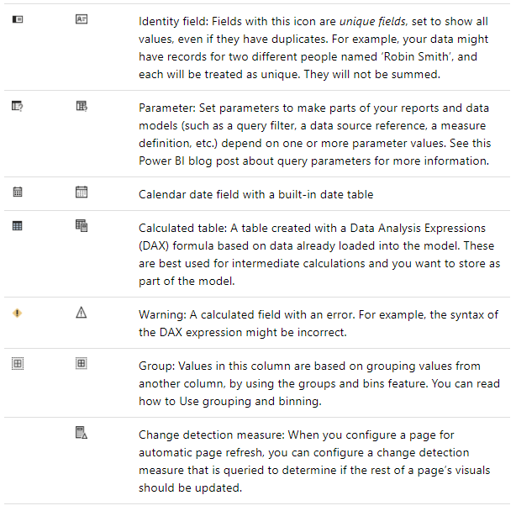This screenshot has width=516, height=511.
Task: Click the new Identity field icon
Action: [82, 19]
